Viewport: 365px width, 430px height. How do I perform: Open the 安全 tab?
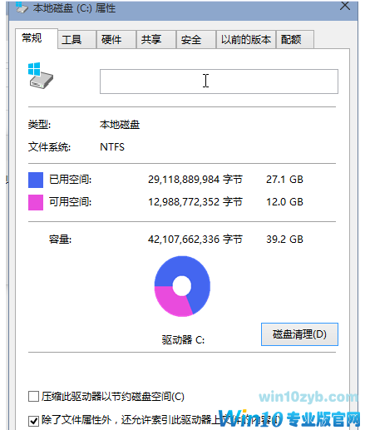196,40
